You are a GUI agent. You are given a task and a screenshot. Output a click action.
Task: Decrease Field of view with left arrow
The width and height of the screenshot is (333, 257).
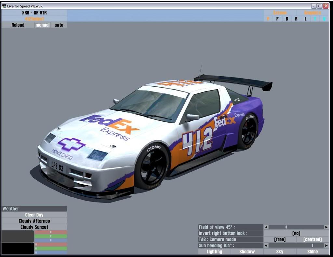tap(266, 227)
